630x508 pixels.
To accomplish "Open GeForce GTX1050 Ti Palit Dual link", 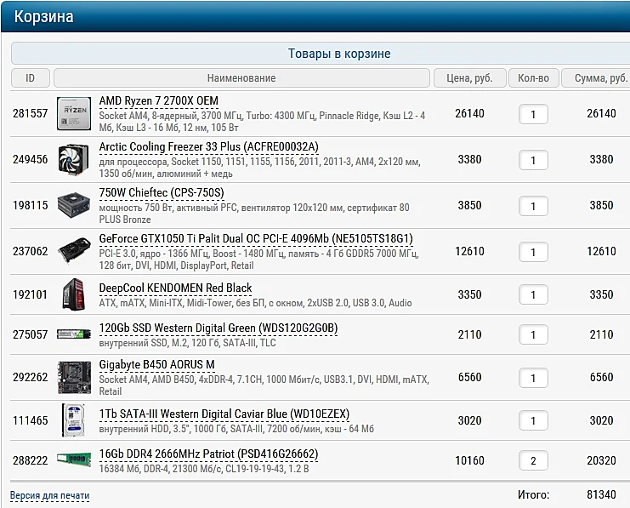I will (256, 238).
